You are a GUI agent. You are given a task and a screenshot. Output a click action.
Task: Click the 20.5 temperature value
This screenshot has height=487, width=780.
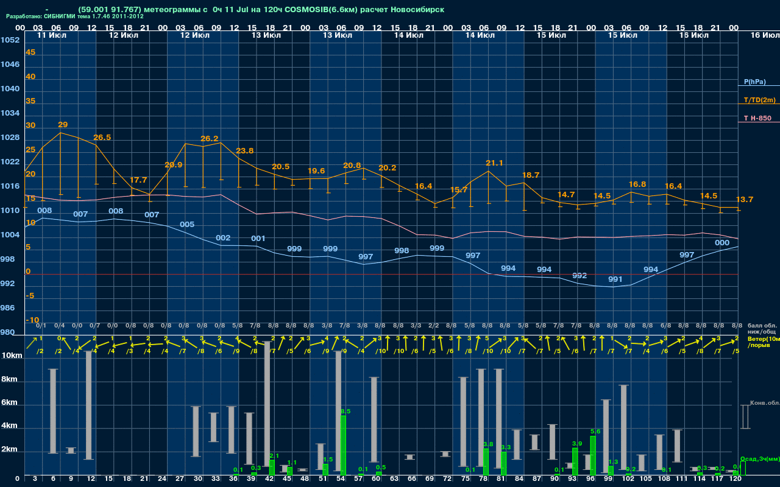[x=281, y=167]
